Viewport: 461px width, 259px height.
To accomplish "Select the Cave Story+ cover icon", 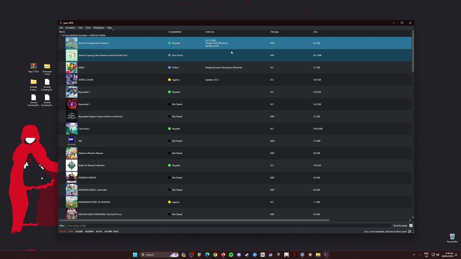I will [x=71, y=129].
